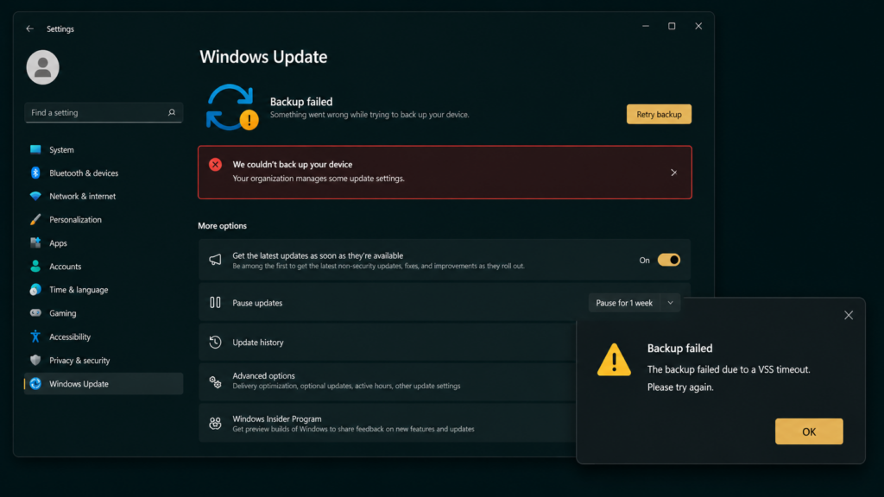Click the Personalization paintbrush icon
Screen dimensions: 884x497
point(35,220)
